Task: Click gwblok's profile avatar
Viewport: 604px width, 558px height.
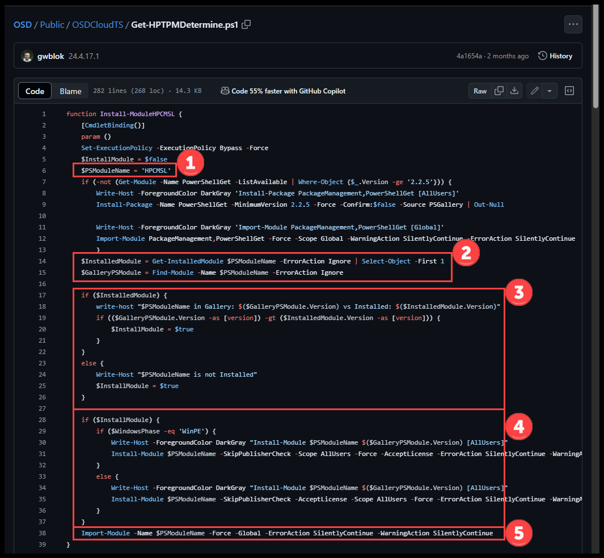Action: pyautogui.click(x=28, y=56)
